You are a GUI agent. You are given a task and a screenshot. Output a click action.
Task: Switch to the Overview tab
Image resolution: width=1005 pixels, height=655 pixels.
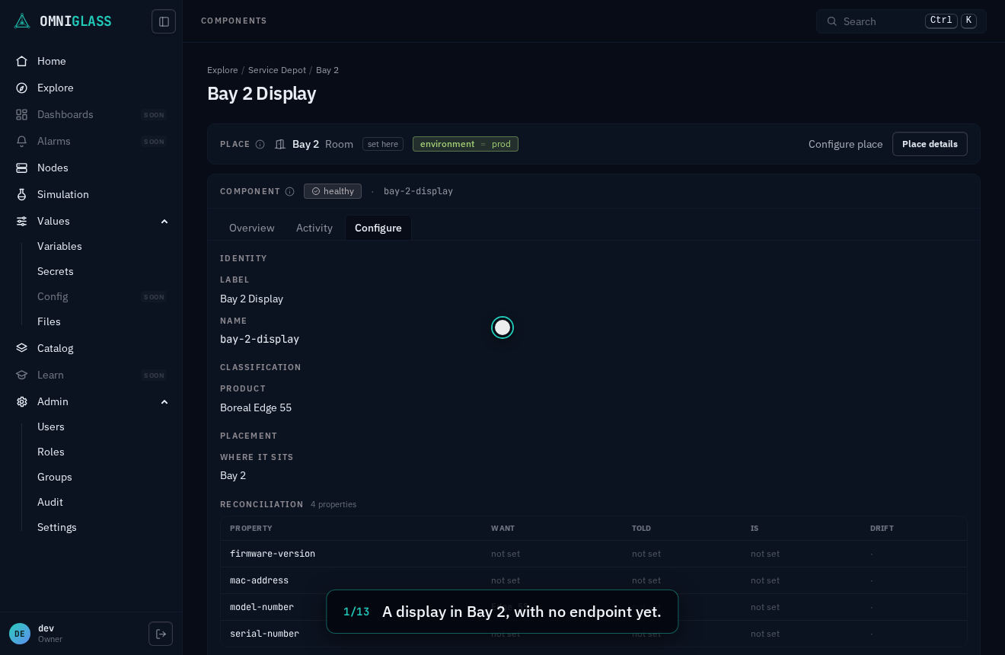pos(252,228)
